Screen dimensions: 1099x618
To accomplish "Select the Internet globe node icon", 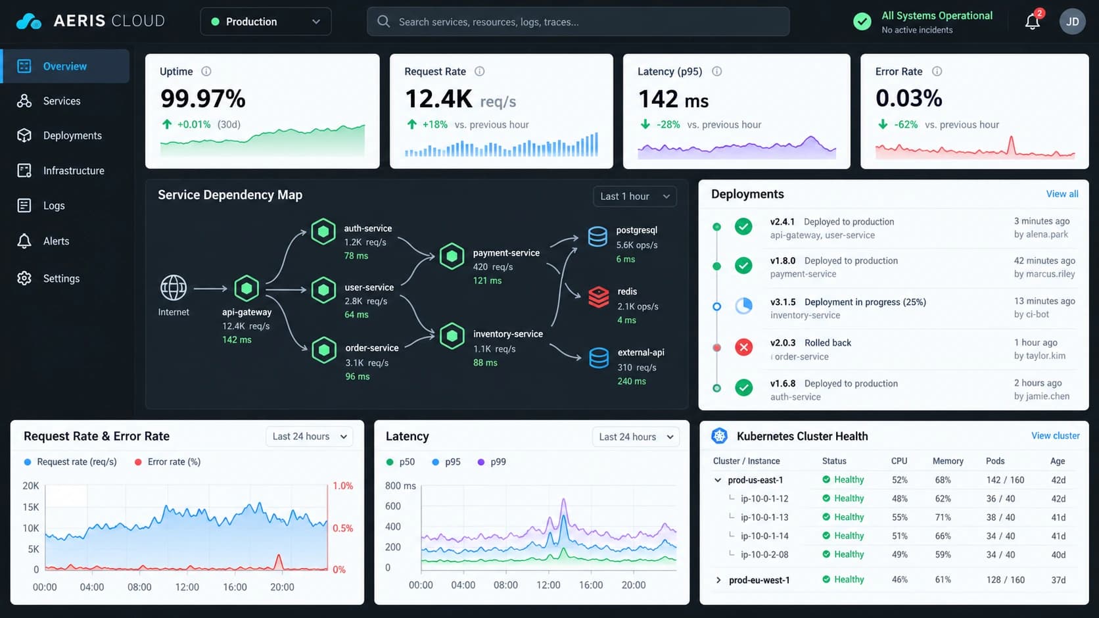I will tap(174, 288).
